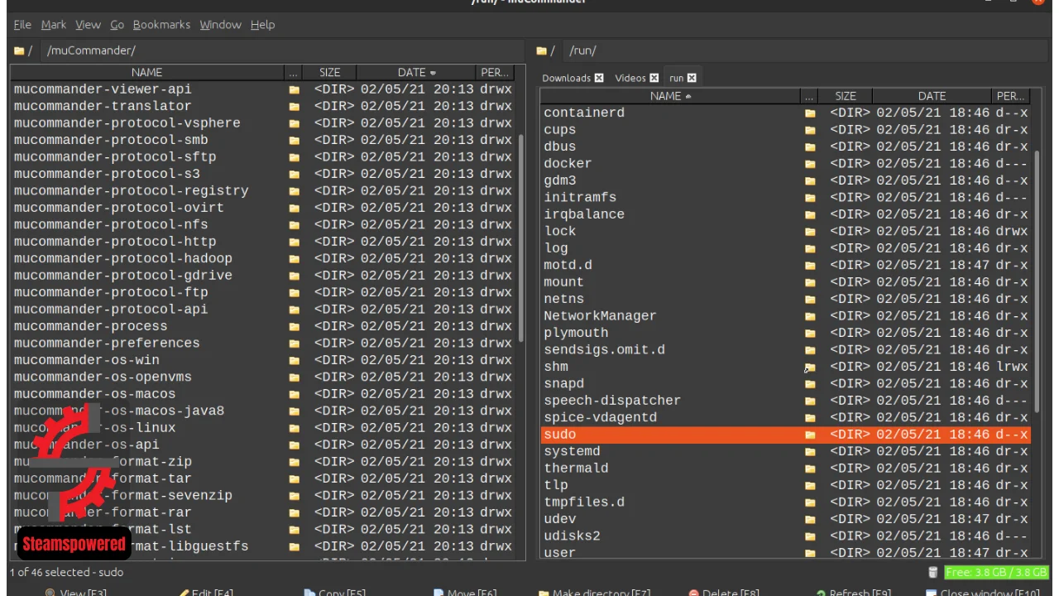This screenshot has width=1059, height=596.
Task: Select mucommander-protocol-nfs folder name
Action: point(111,224)
